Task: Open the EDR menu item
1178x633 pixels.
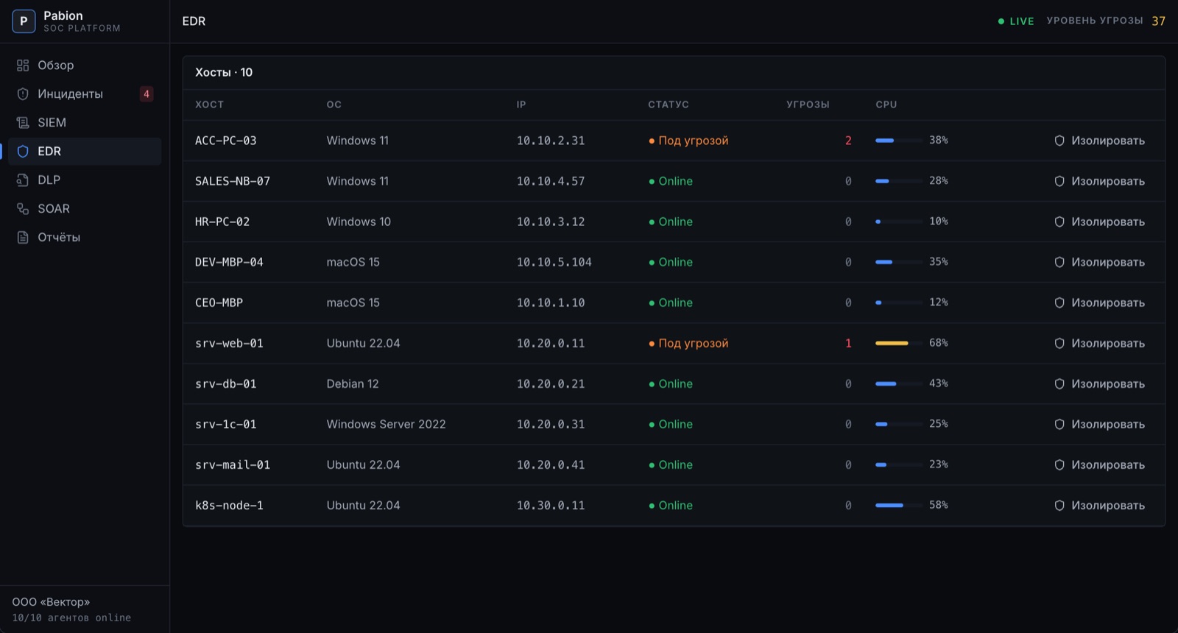Action: pos(85,152)
